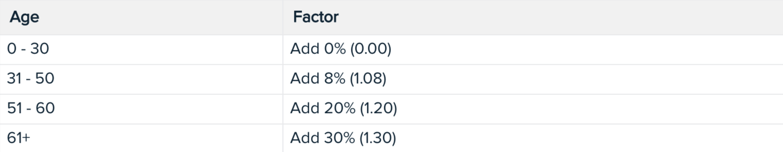
Task: Select the 61+ age cell
Action: tap(141, 138)
